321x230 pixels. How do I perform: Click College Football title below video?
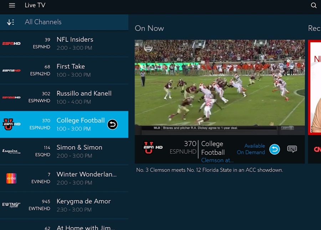coord(213,148)
